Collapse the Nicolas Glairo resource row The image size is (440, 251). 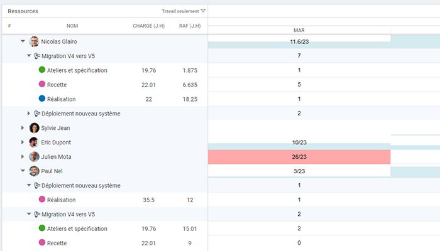(23, 41)
